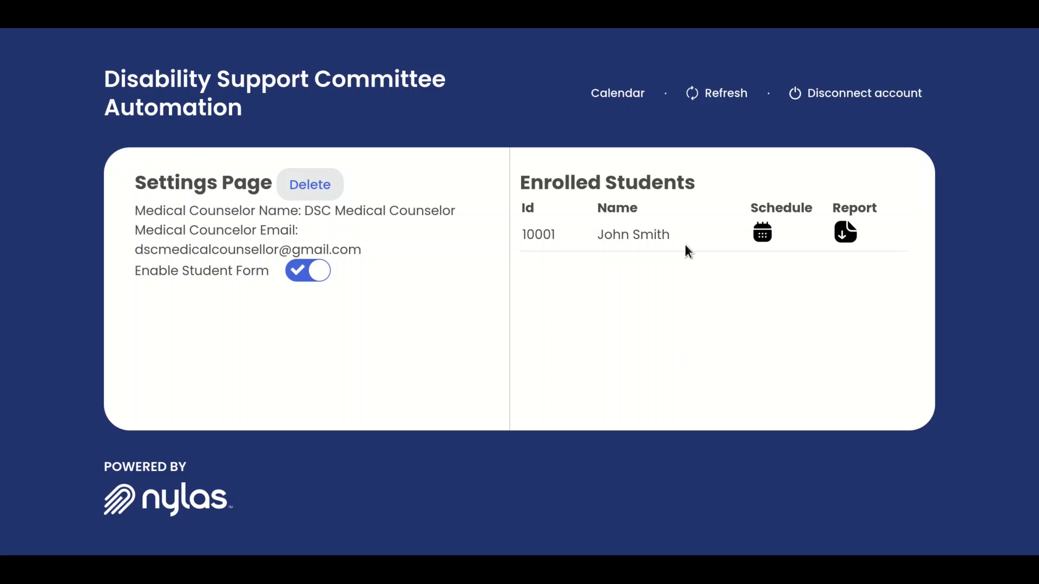Select the Refresh text in header

(x=726, y=93)
